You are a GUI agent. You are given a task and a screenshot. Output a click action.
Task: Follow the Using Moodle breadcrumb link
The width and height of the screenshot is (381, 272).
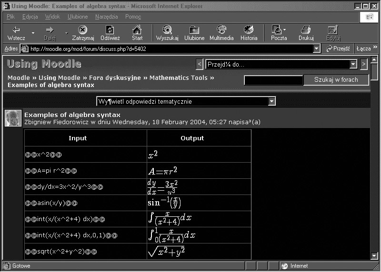pyautogui.click(x=59, y=78)
